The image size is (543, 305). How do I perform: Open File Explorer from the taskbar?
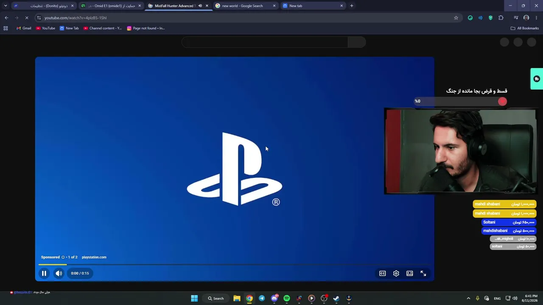coord(237,298)
